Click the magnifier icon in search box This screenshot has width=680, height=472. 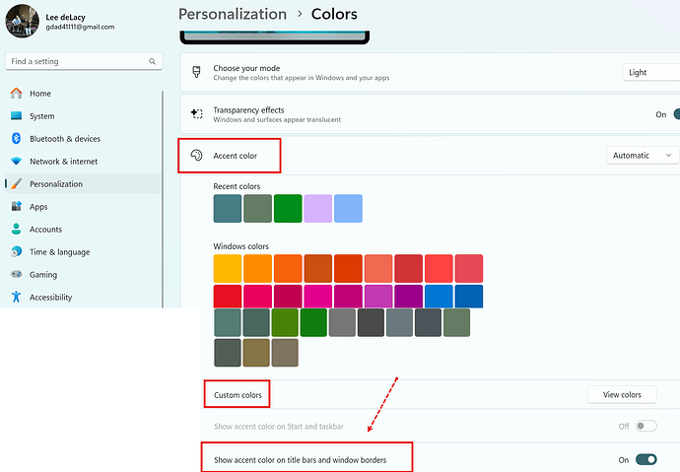[152, 61]
